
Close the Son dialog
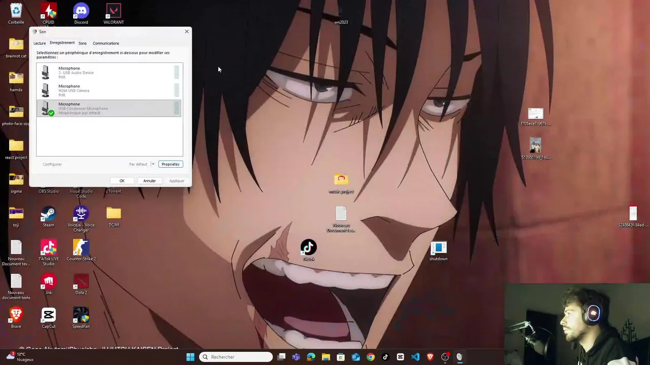coord(186,31)
